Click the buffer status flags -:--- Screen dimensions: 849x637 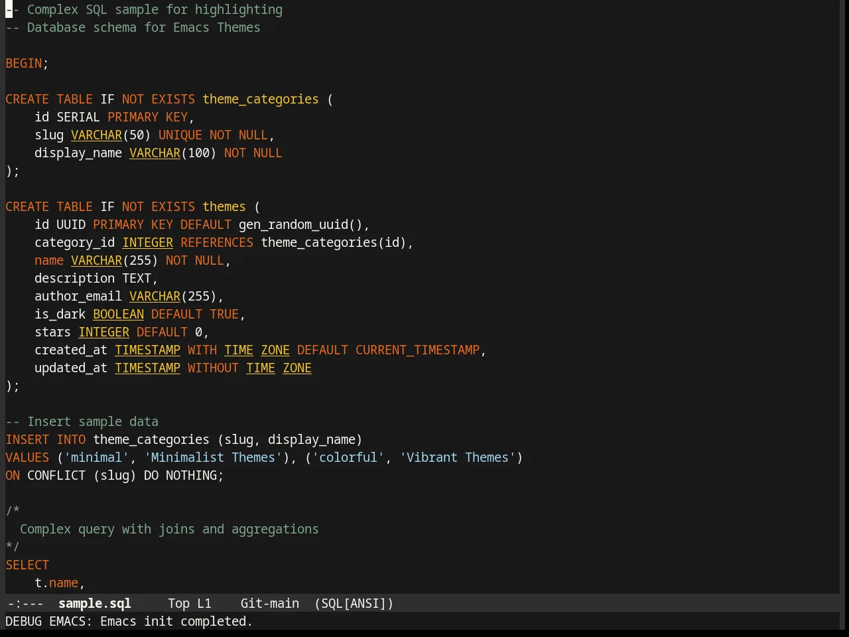25,603
